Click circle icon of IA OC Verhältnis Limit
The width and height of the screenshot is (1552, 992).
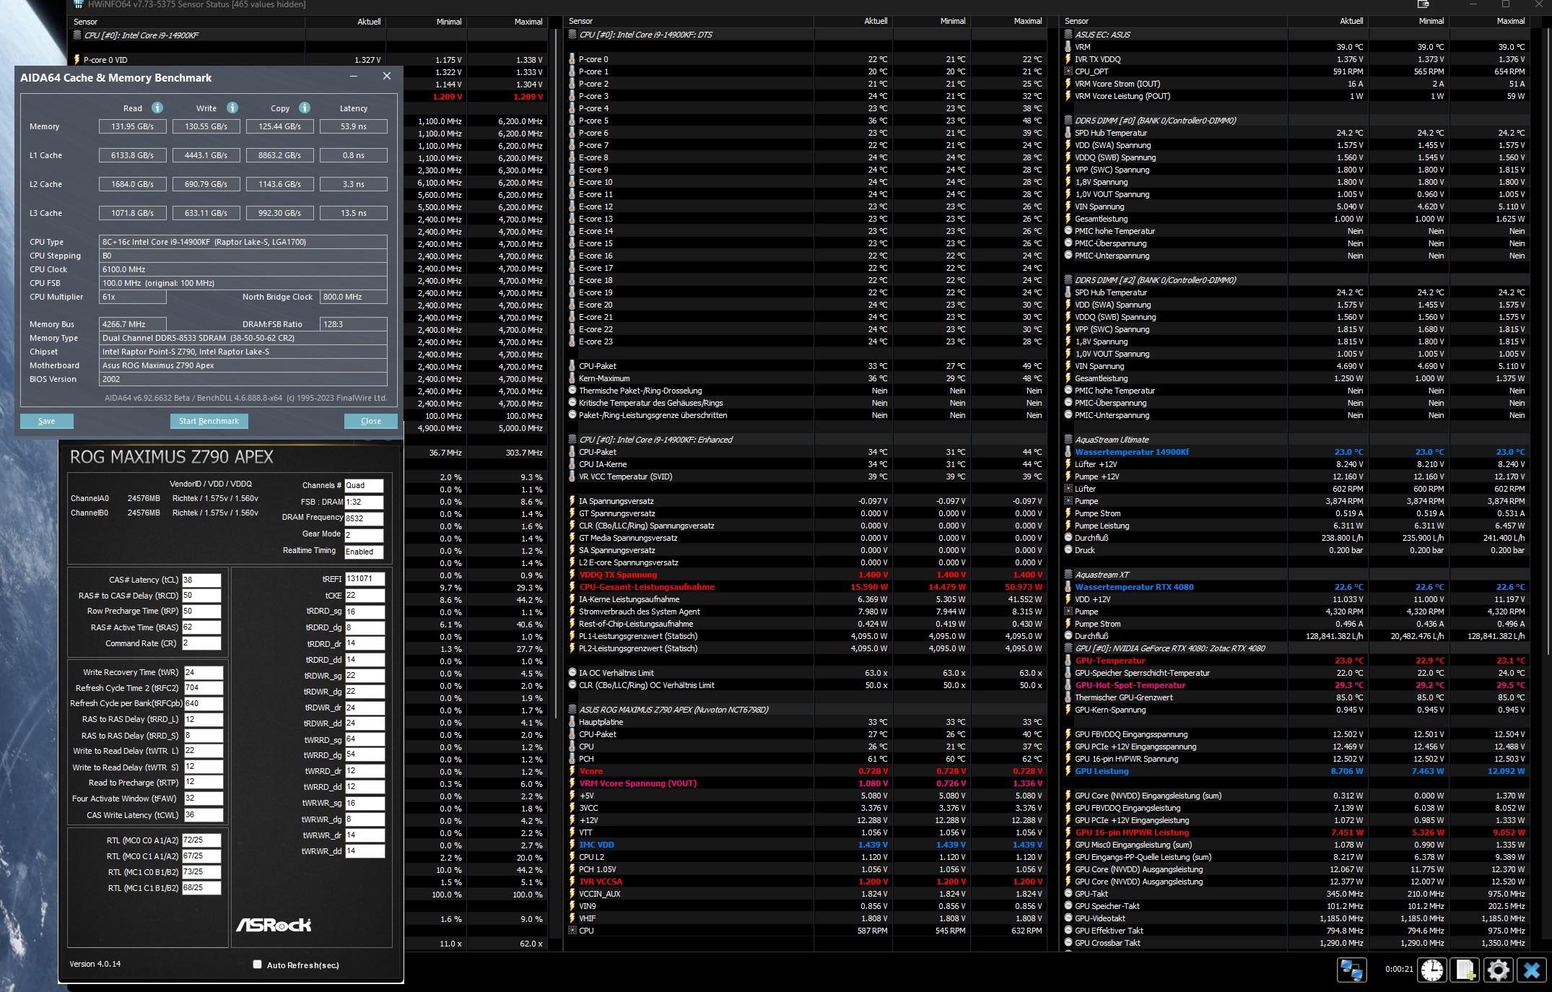(572, 673)
